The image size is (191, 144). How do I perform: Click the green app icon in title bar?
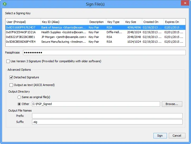pyautogui.click(x=5, y=4)
